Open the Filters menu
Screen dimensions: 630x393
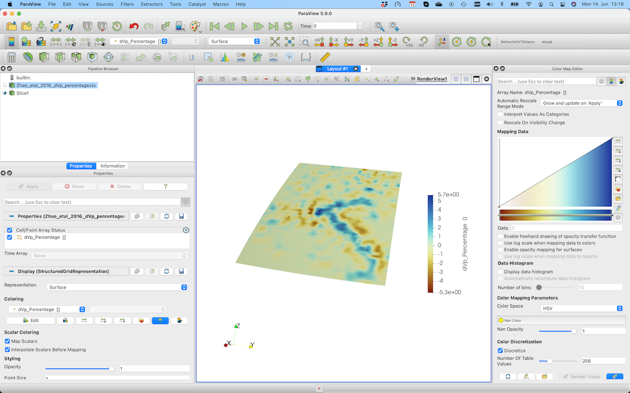pos(127,4)
